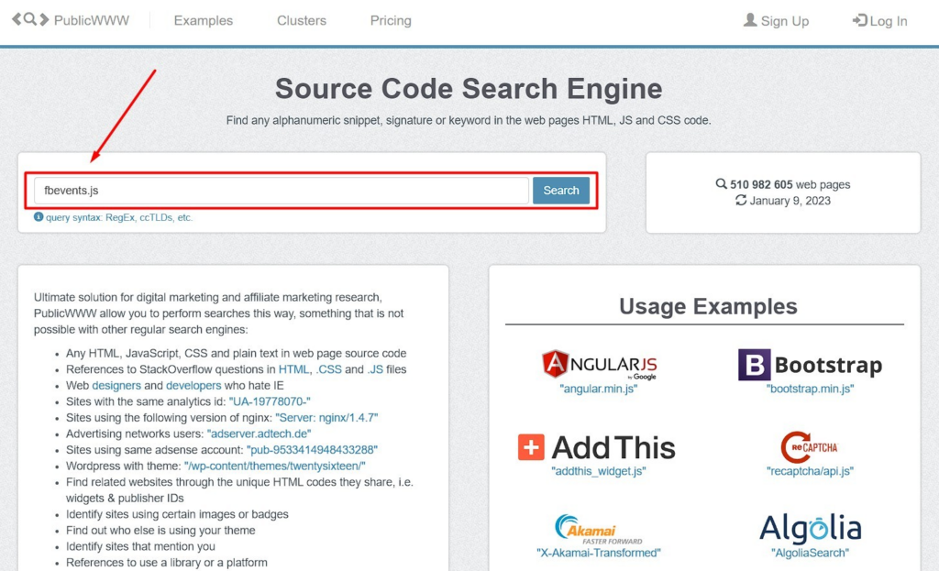
Task: Click the query syntax info icon
Action: point(39,217)
